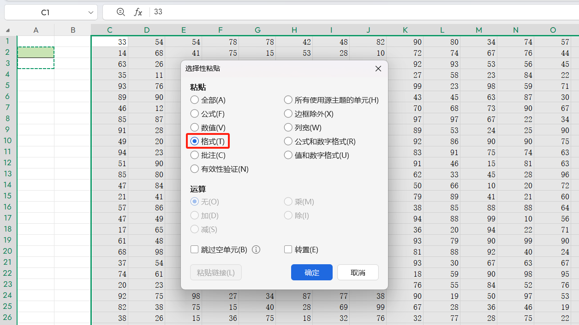
Task: Click the select-all corner triangle
Action: [8, 30]
